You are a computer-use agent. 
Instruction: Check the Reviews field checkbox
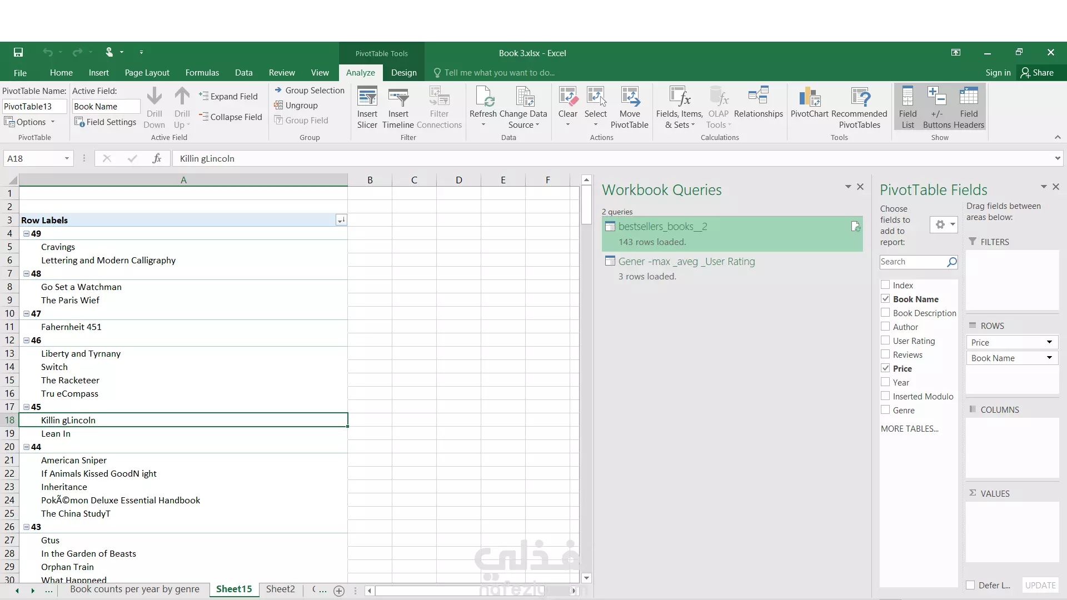[885, 354]
